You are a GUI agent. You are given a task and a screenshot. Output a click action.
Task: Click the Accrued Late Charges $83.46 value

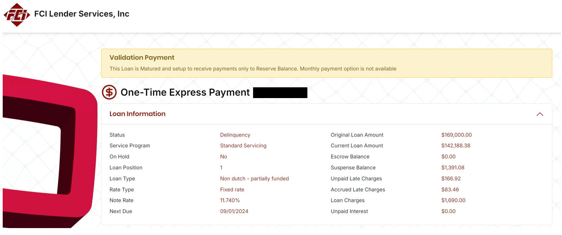click(x=450, y=190)
